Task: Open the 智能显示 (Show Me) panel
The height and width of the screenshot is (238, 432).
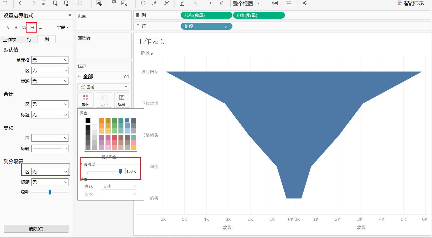Action: tap(411, 3)
